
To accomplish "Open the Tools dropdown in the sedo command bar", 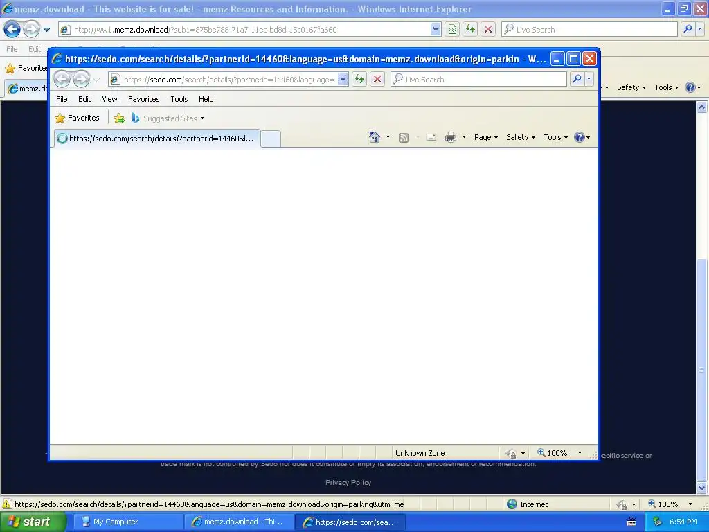I will click(555, 137).
